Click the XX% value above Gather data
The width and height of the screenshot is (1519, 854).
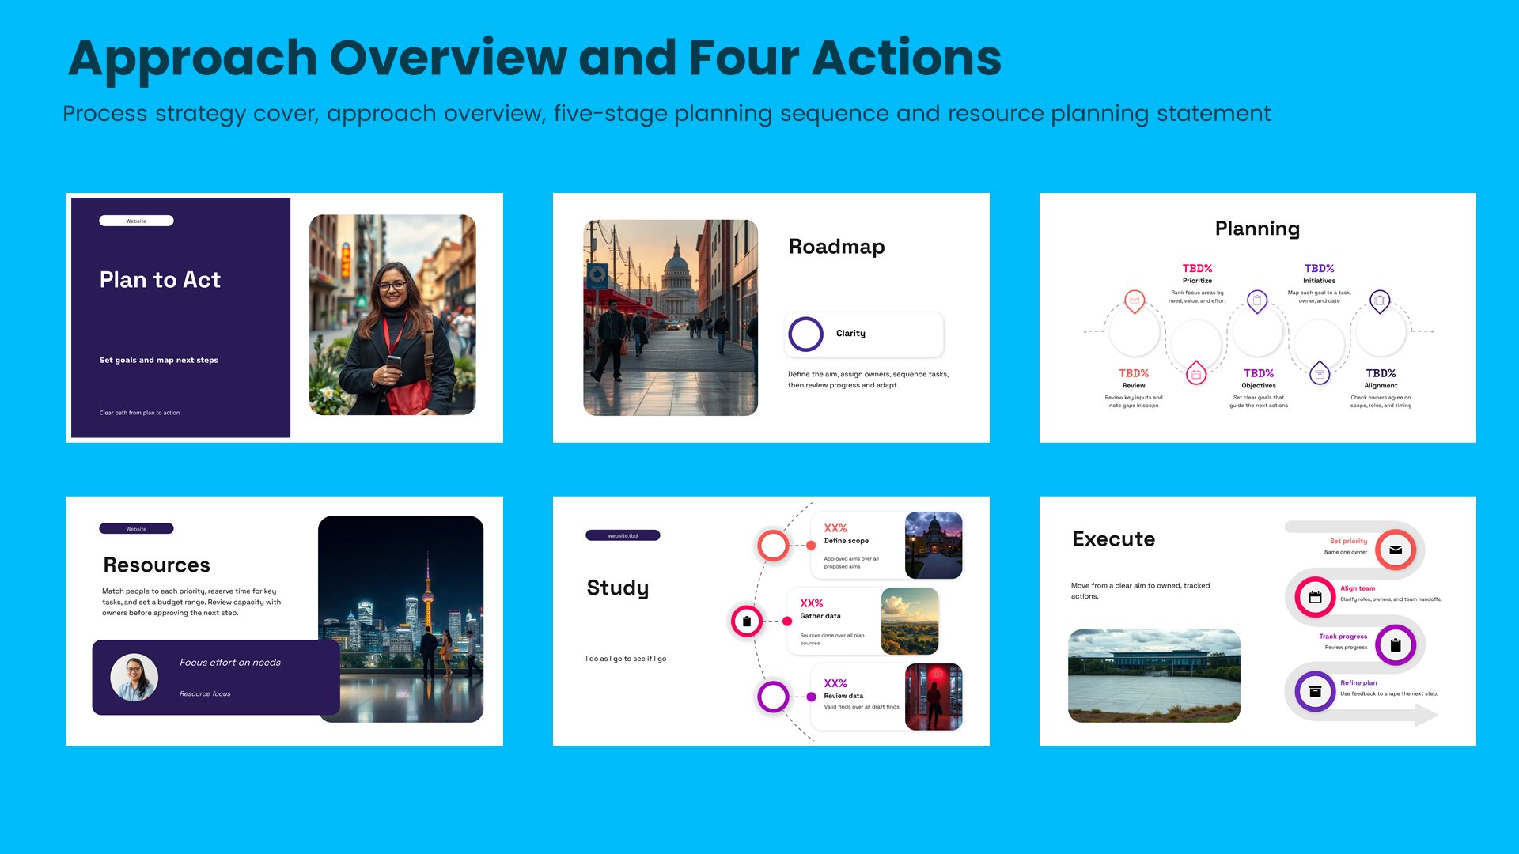click(x=811, y=603)
